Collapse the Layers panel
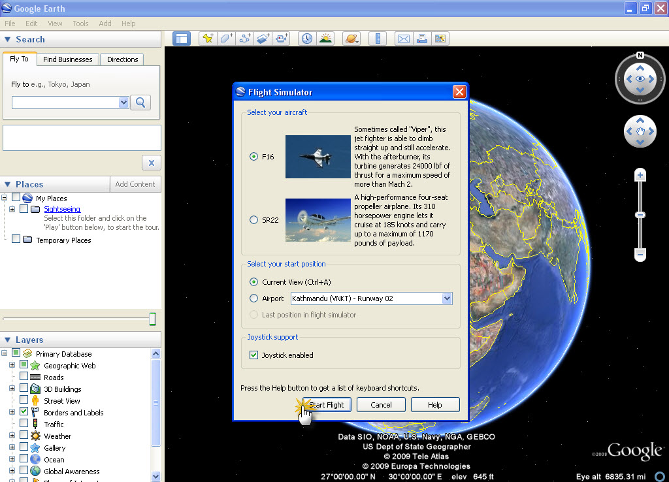Image resolution: width=669 pixels, height=482 pixels. click(7, 340)
